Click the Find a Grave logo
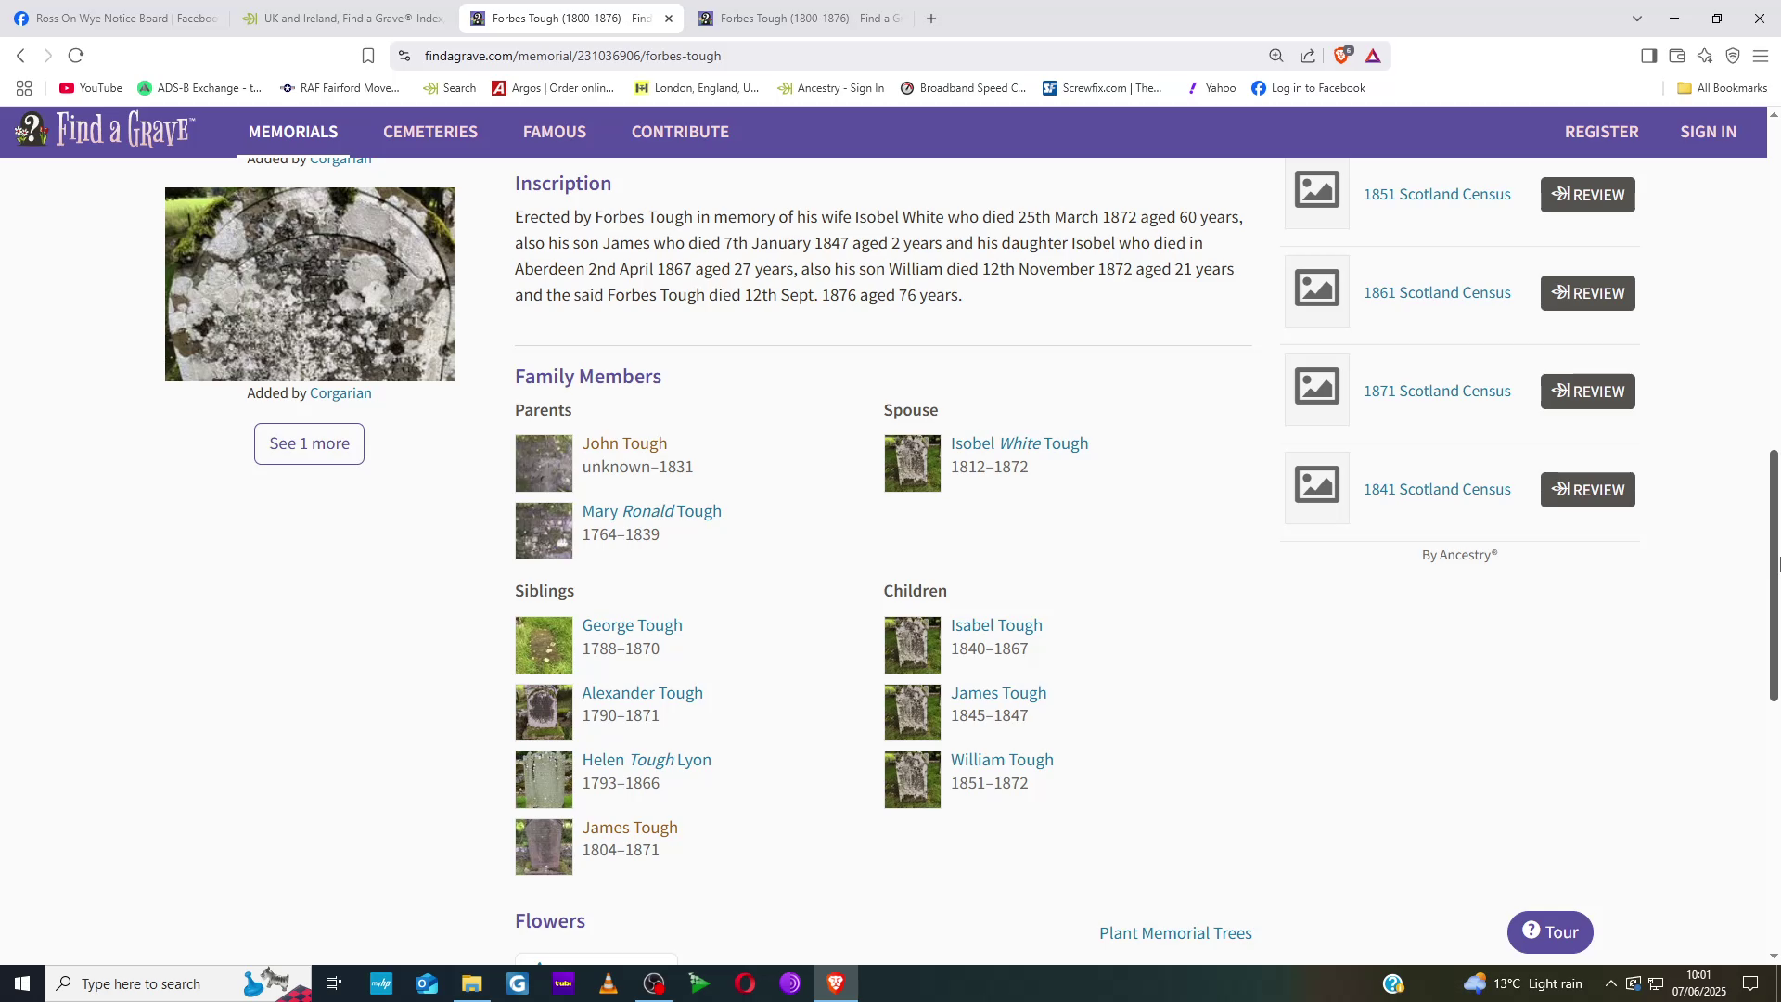Viewport: 1781px width, 1002px height. pos(104,131)
